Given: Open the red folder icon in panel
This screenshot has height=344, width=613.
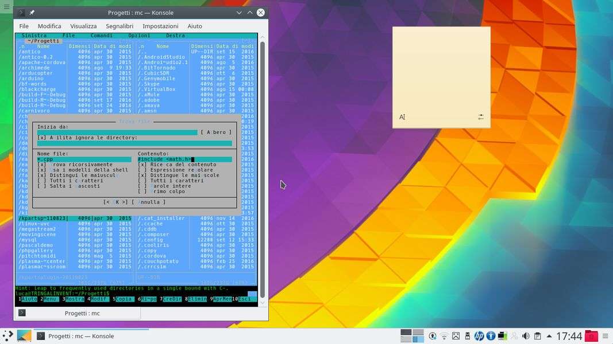Looking at the screenshot, I should pyautogui.click(x=591, y=336).
